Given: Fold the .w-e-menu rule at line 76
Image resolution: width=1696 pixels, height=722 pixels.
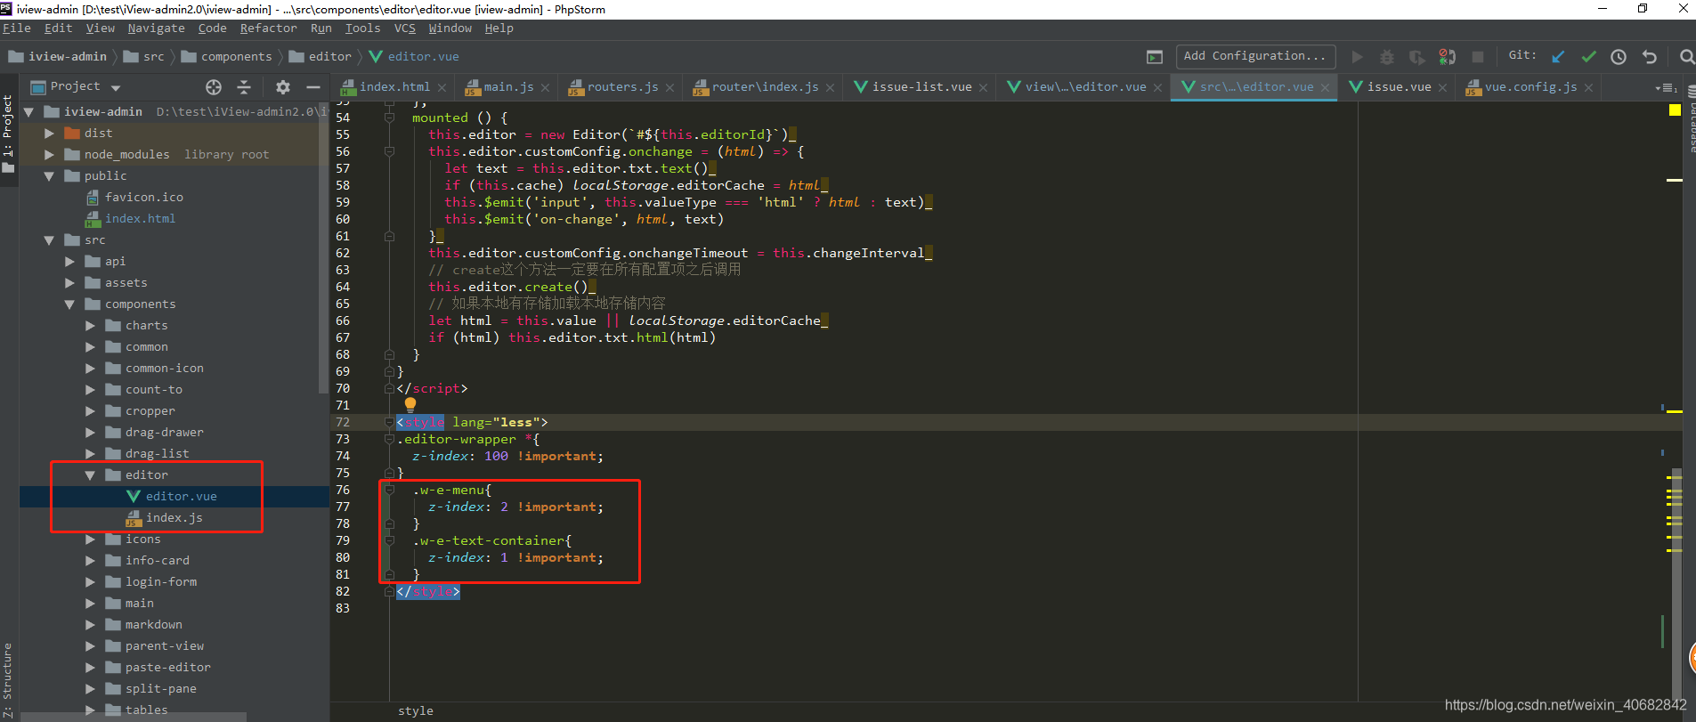Looking at the screenshot, I should 389,490.
